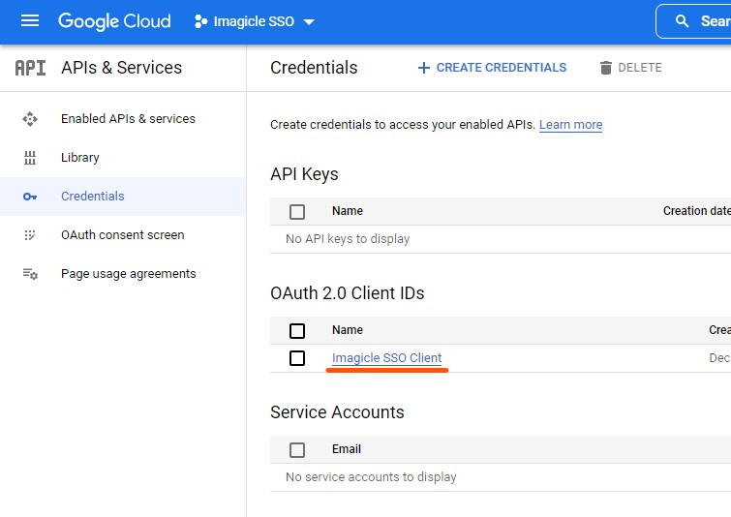Click the Enabled APIs & services icon

click(30, 119)
